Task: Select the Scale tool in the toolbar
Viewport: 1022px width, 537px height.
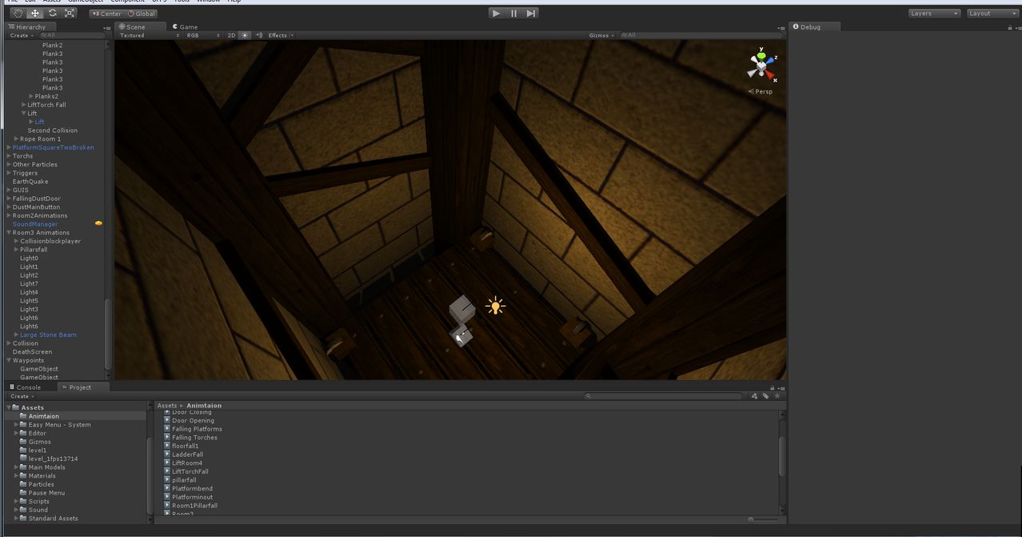Action: (70, 13)
